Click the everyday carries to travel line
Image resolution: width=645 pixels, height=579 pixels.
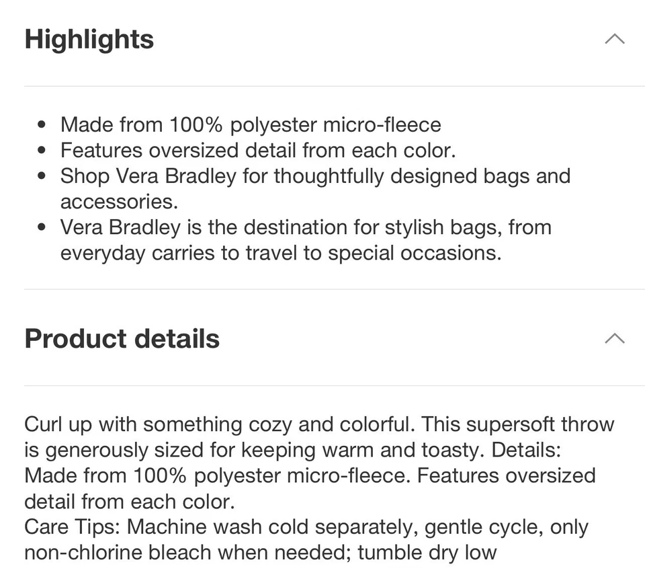click(x=281, y=253)
